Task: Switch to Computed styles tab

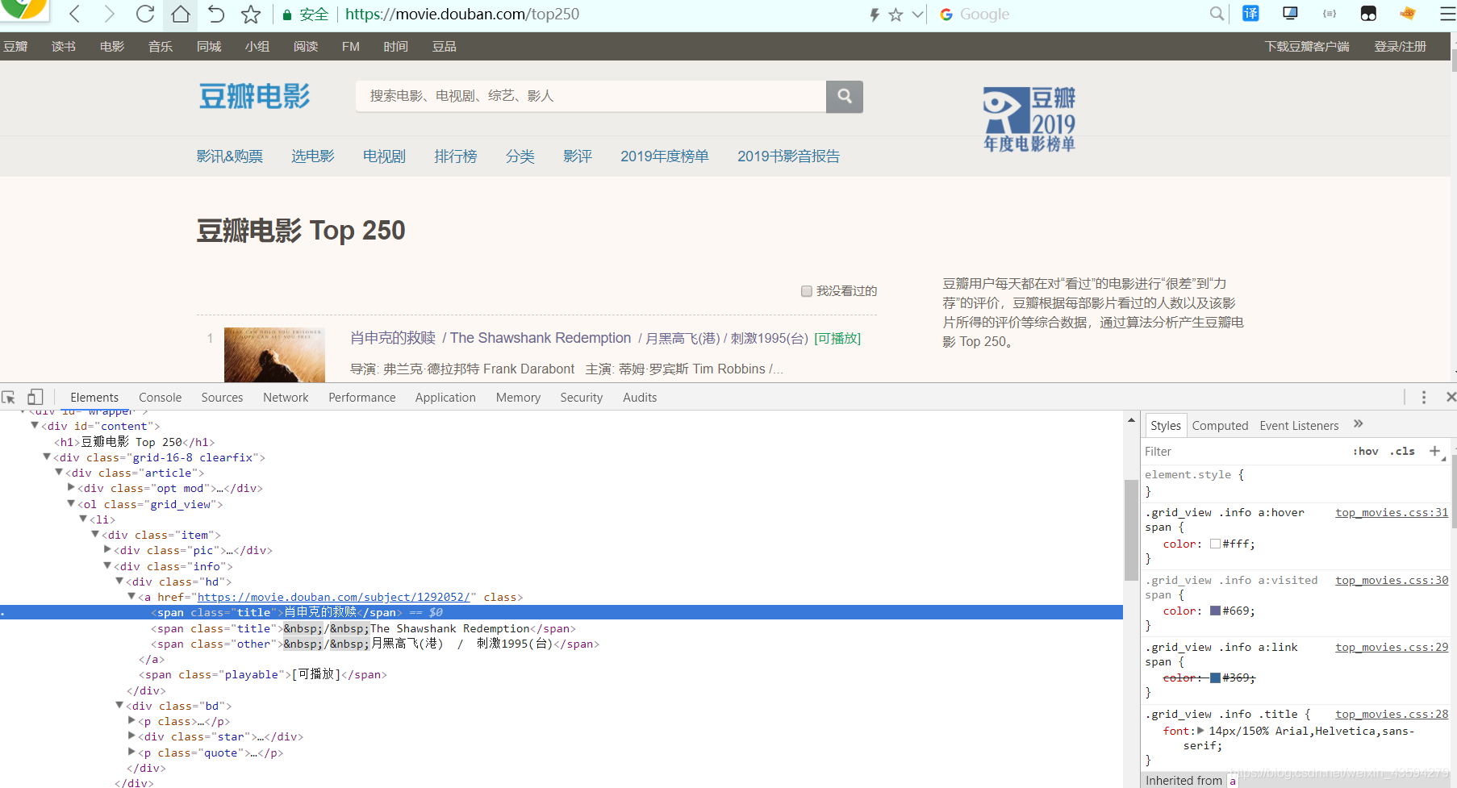Action: point(1220,426)
